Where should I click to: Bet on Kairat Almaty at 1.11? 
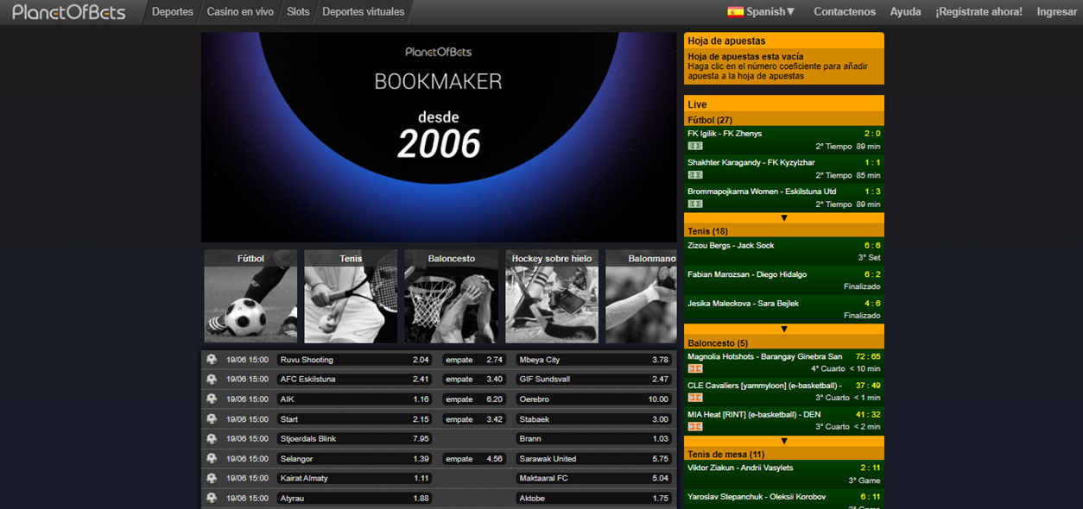(355, 478)
